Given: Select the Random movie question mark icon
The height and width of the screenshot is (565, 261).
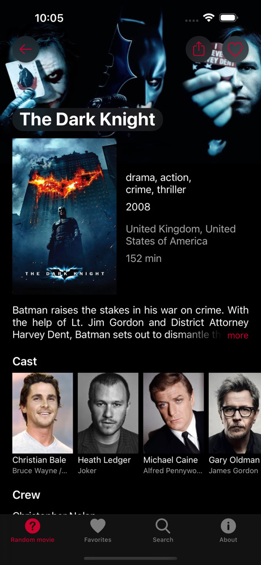Looking at the screenshot, I should [32, 526].
